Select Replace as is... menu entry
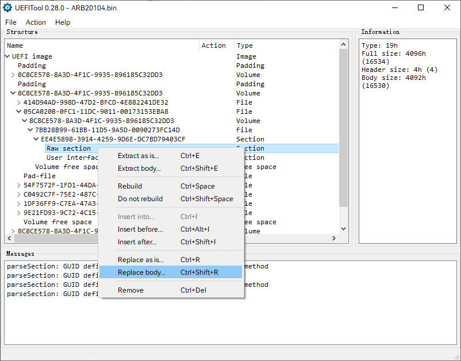 [x=141, y=260]
